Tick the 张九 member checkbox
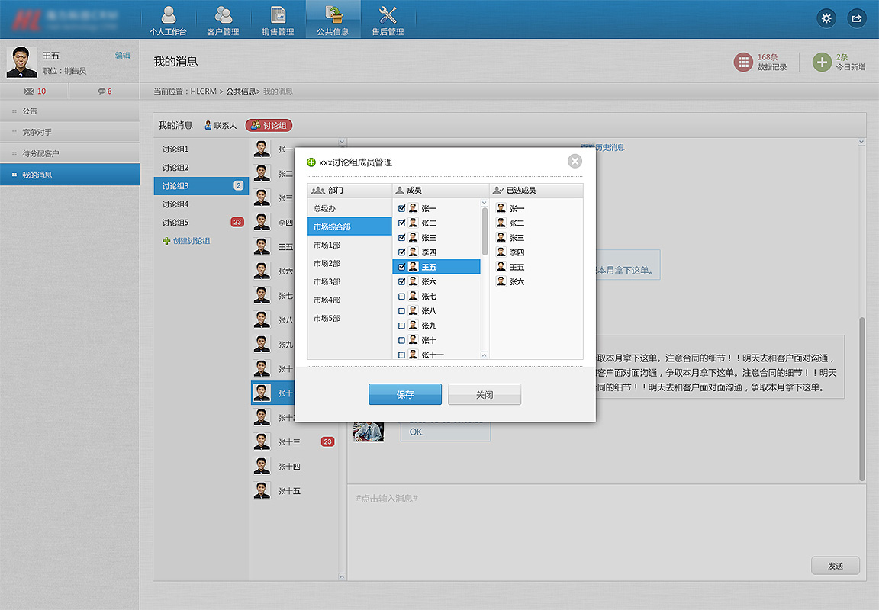 [401, 326]
